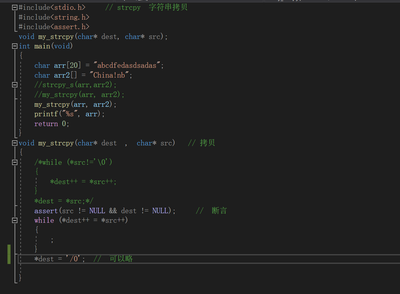Click the commented *dest++ = *src++; statement
Viewport: 400px width, 294px height.
tap(83, 182)
